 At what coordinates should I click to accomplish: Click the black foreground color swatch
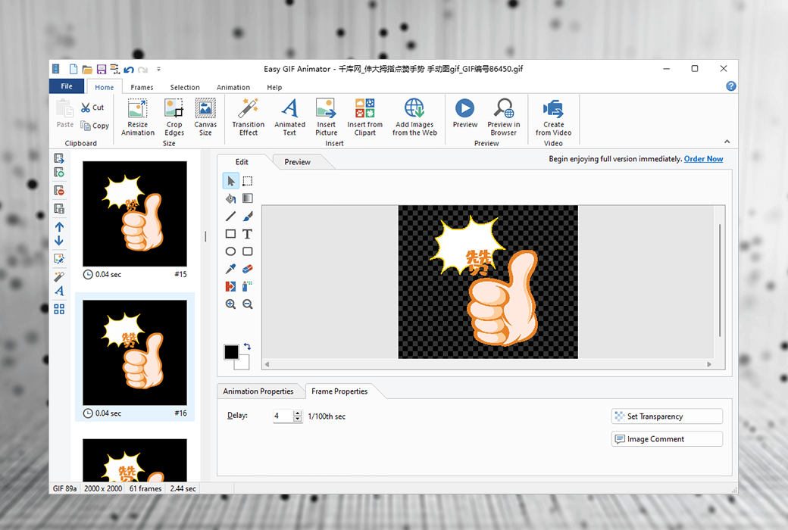pyautogui.click(x=231, y=352)
